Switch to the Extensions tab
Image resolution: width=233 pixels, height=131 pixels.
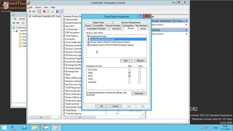point(116,29)
